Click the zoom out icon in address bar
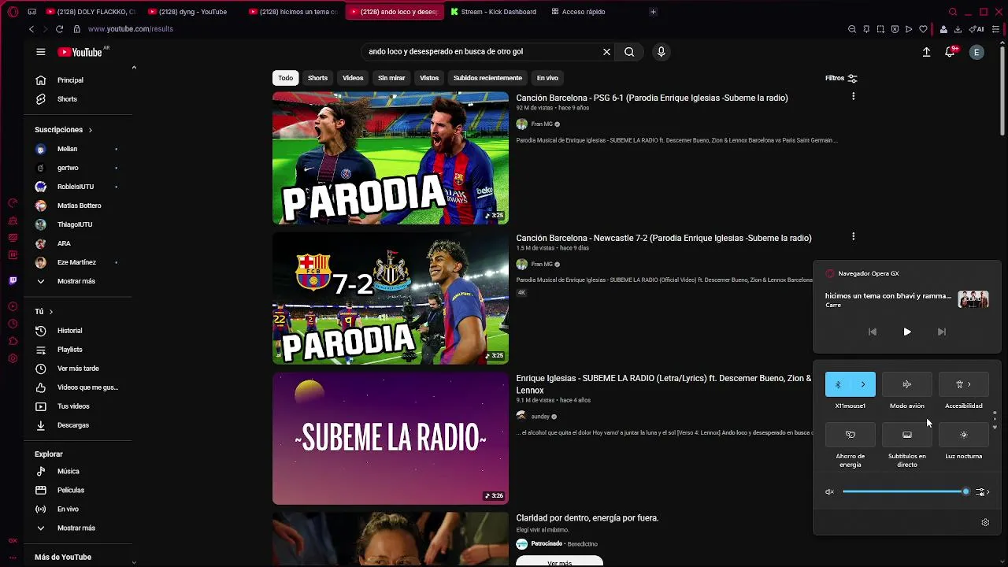The image size is (1008, 567). click(852, 29)
